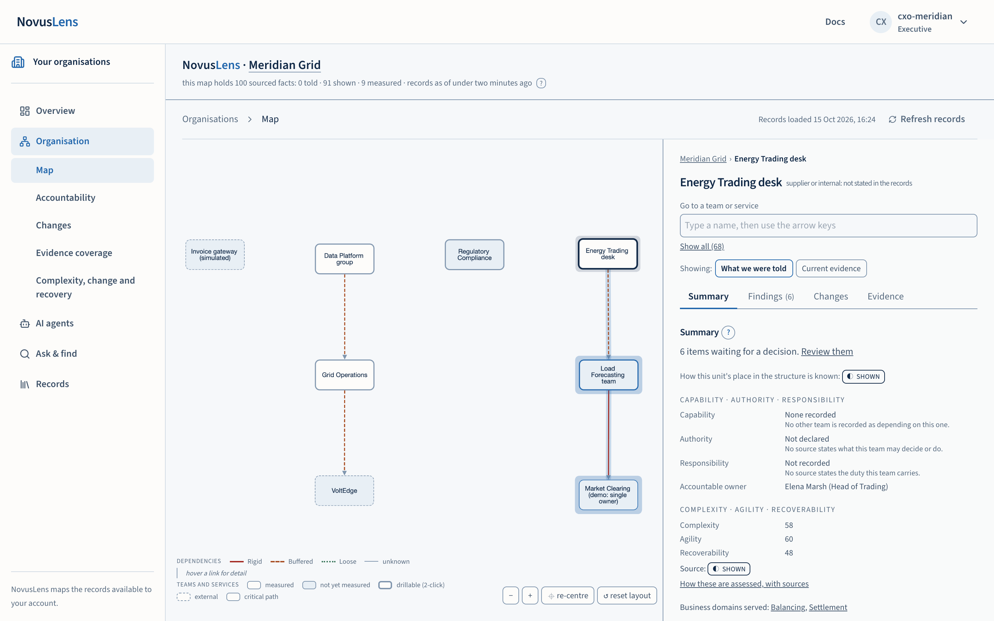
Task: Click the Overview grid icon
Action: 25,111
